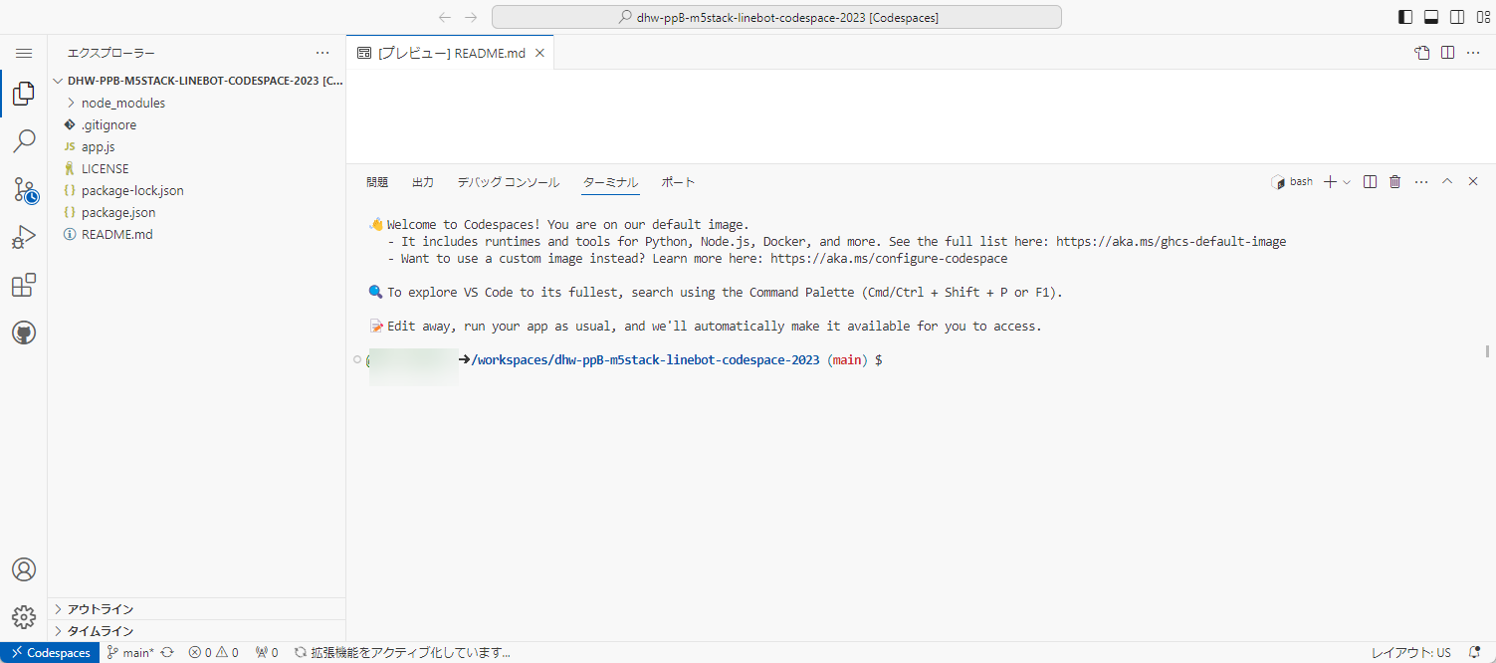Create a new terminal with plus icon
The width and height of the screenshot is (1496, 663).
(1330, 182)
